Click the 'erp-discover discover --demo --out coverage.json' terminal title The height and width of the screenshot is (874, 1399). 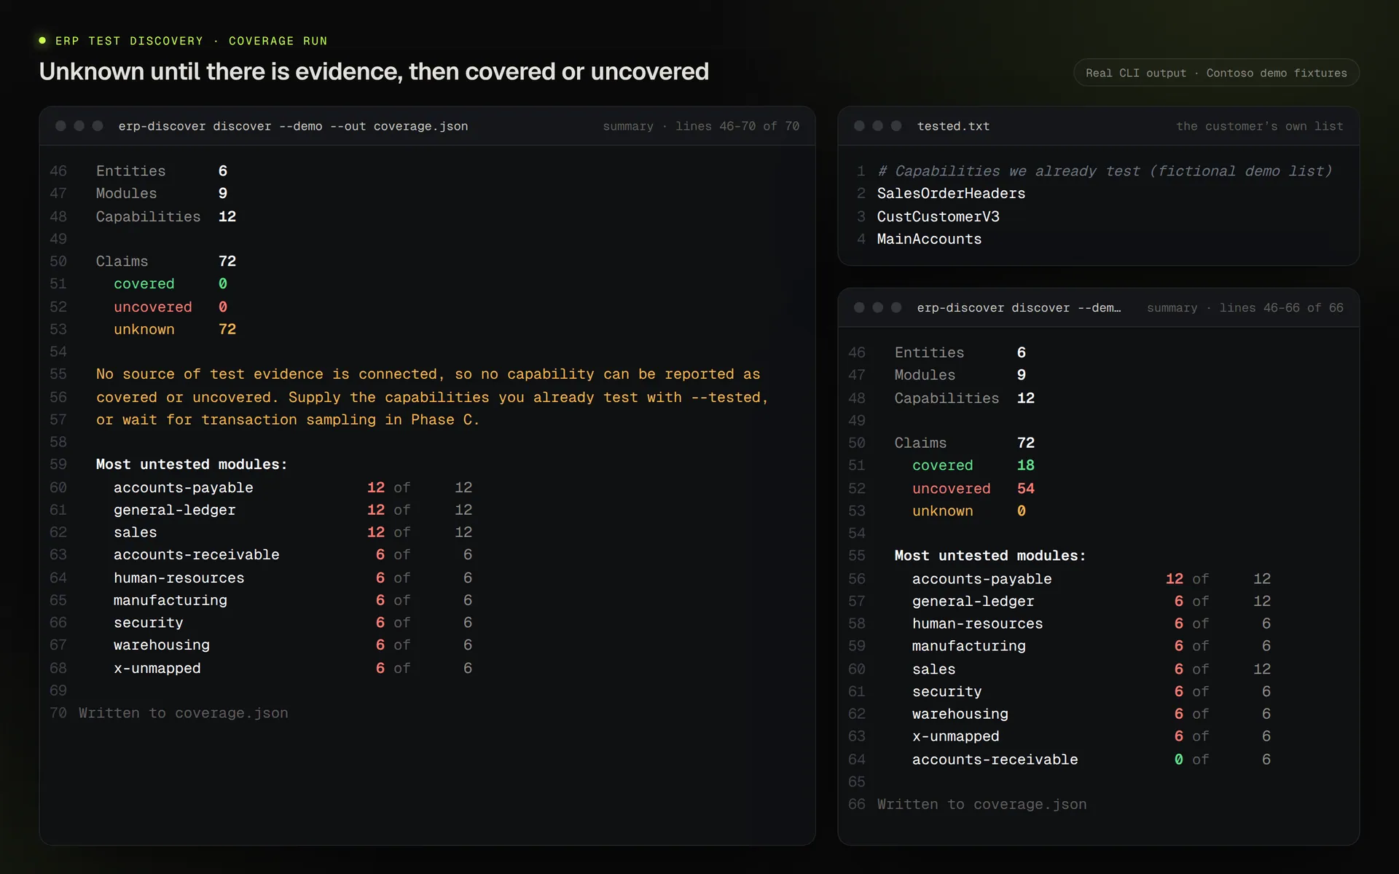pyautogui.click(x=293, y=126)
